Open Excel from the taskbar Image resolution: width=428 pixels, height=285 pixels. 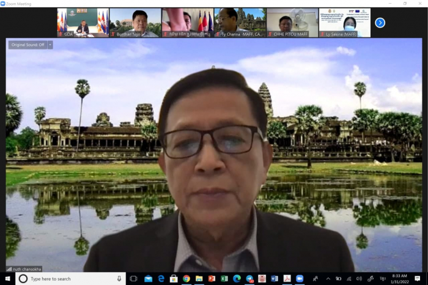[224, 279]
